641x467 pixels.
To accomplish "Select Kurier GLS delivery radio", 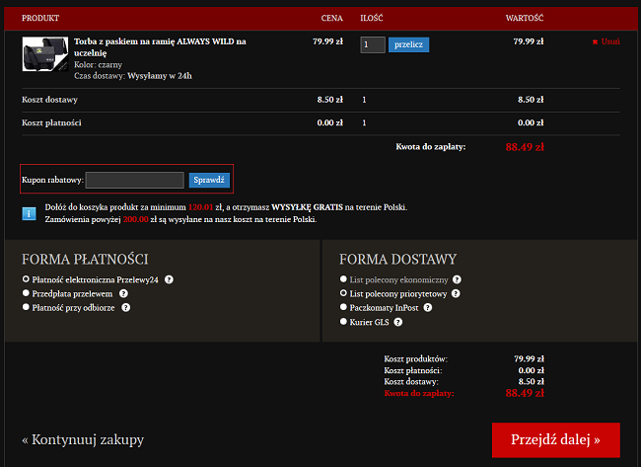I will pos(343,322).
